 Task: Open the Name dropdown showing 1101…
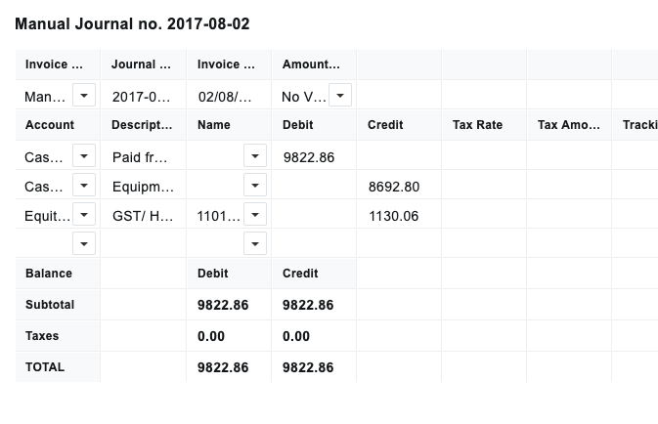[255, 215]
